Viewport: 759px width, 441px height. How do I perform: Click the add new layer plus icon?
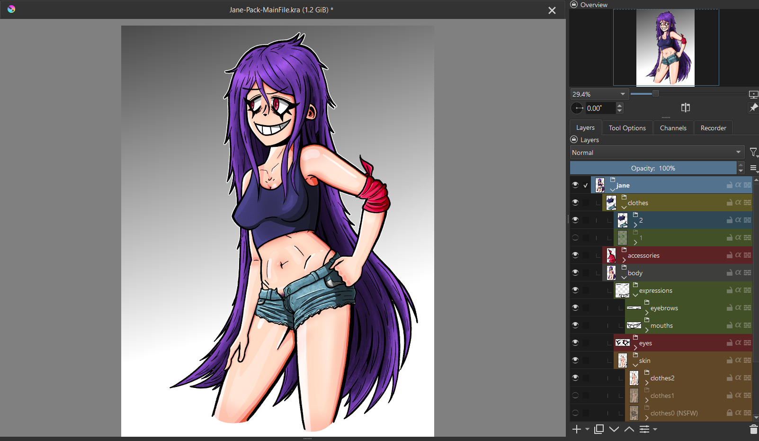576,429
